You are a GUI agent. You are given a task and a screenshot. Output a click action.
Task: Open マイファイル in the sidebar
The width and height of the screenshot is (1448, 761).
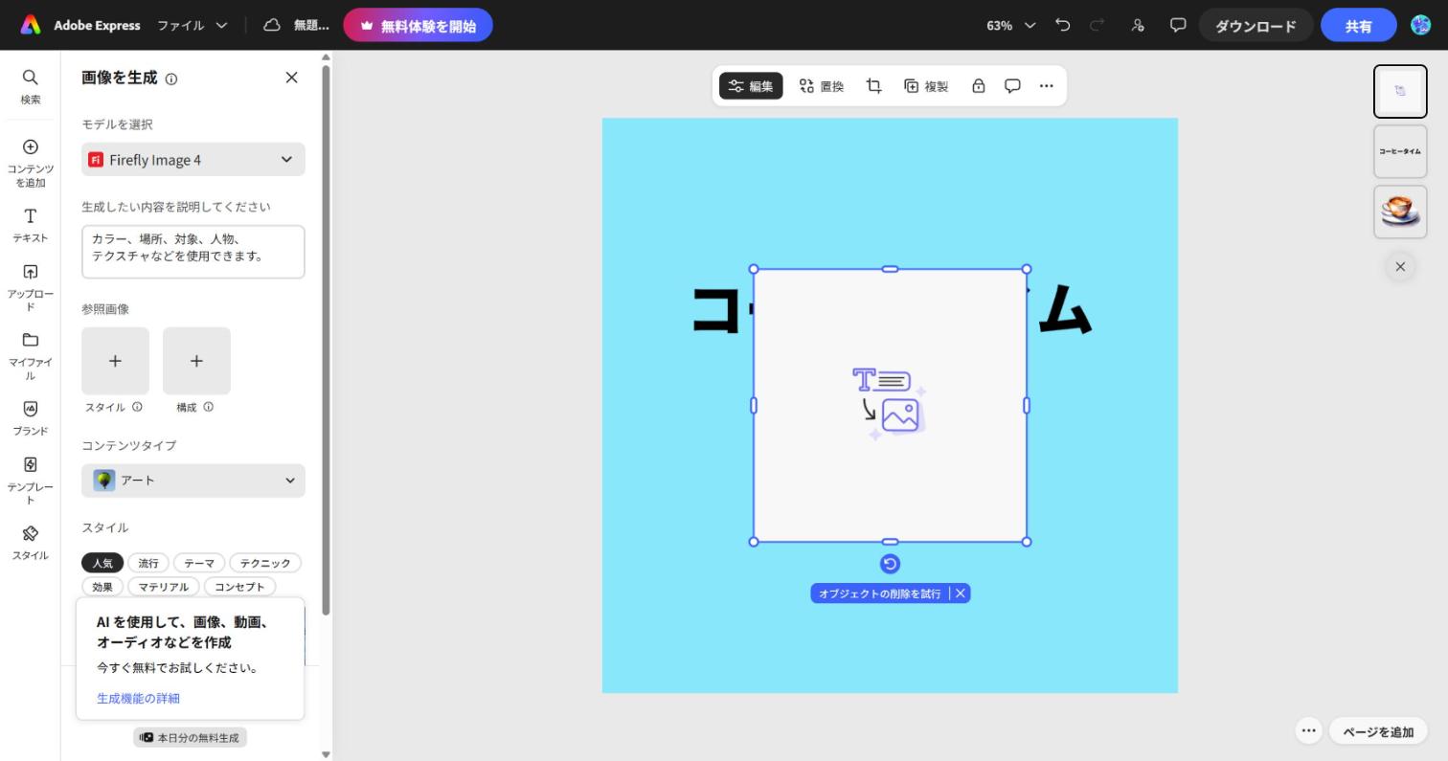point(30,356)
